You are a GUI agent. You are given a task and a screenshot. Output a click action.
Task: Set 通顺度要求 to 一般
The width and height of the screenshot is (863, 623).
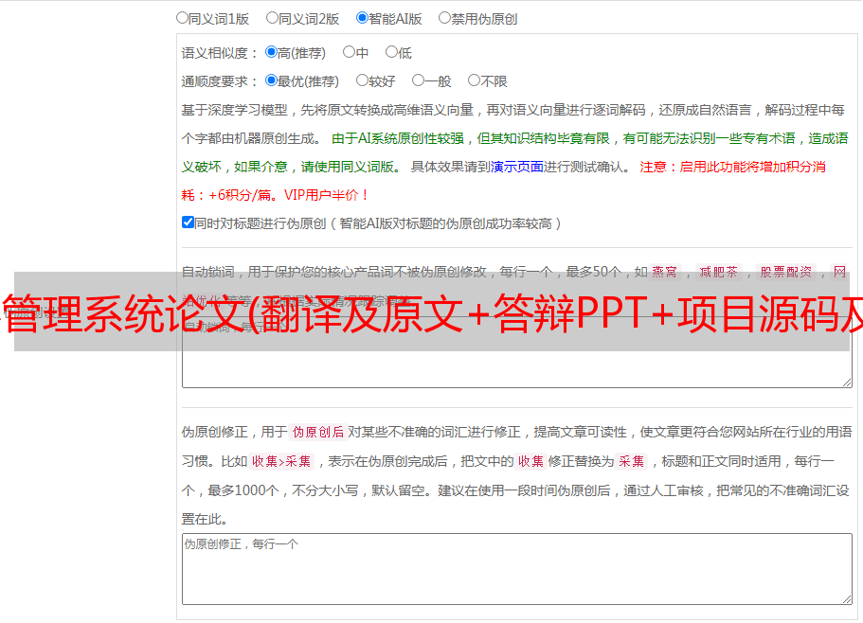(x=418, y=80)
